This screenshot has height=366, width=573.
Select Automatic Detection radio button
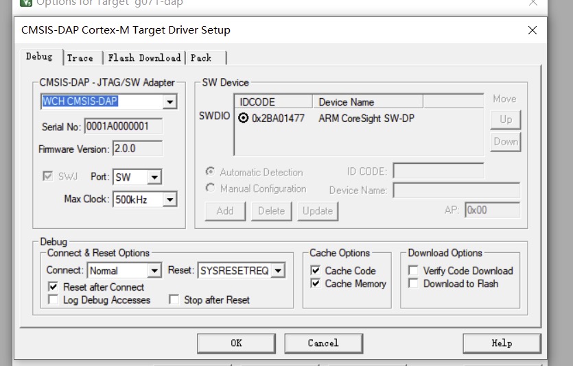(210, 172)
